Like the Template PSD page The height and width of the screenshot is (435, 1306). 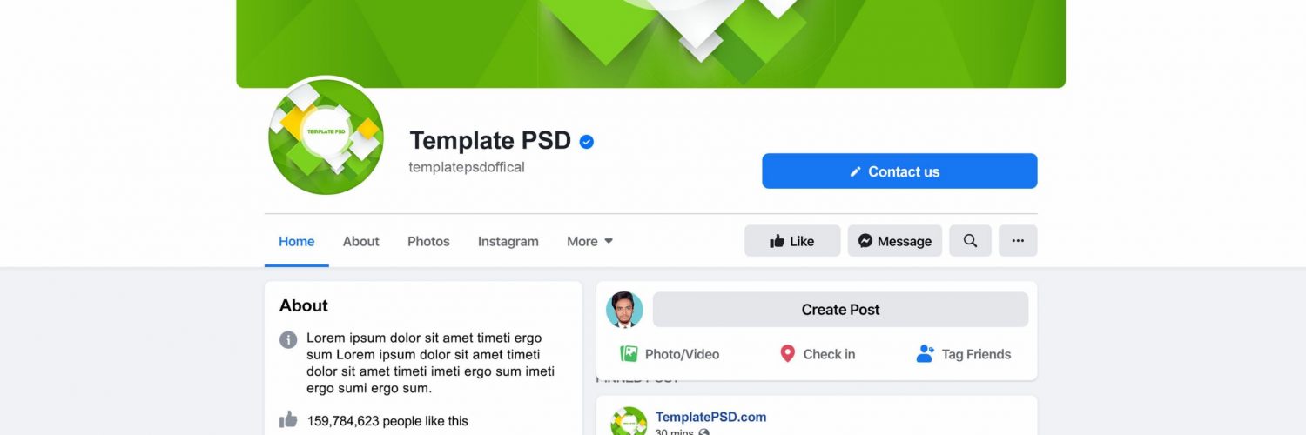tap(792, 241)
